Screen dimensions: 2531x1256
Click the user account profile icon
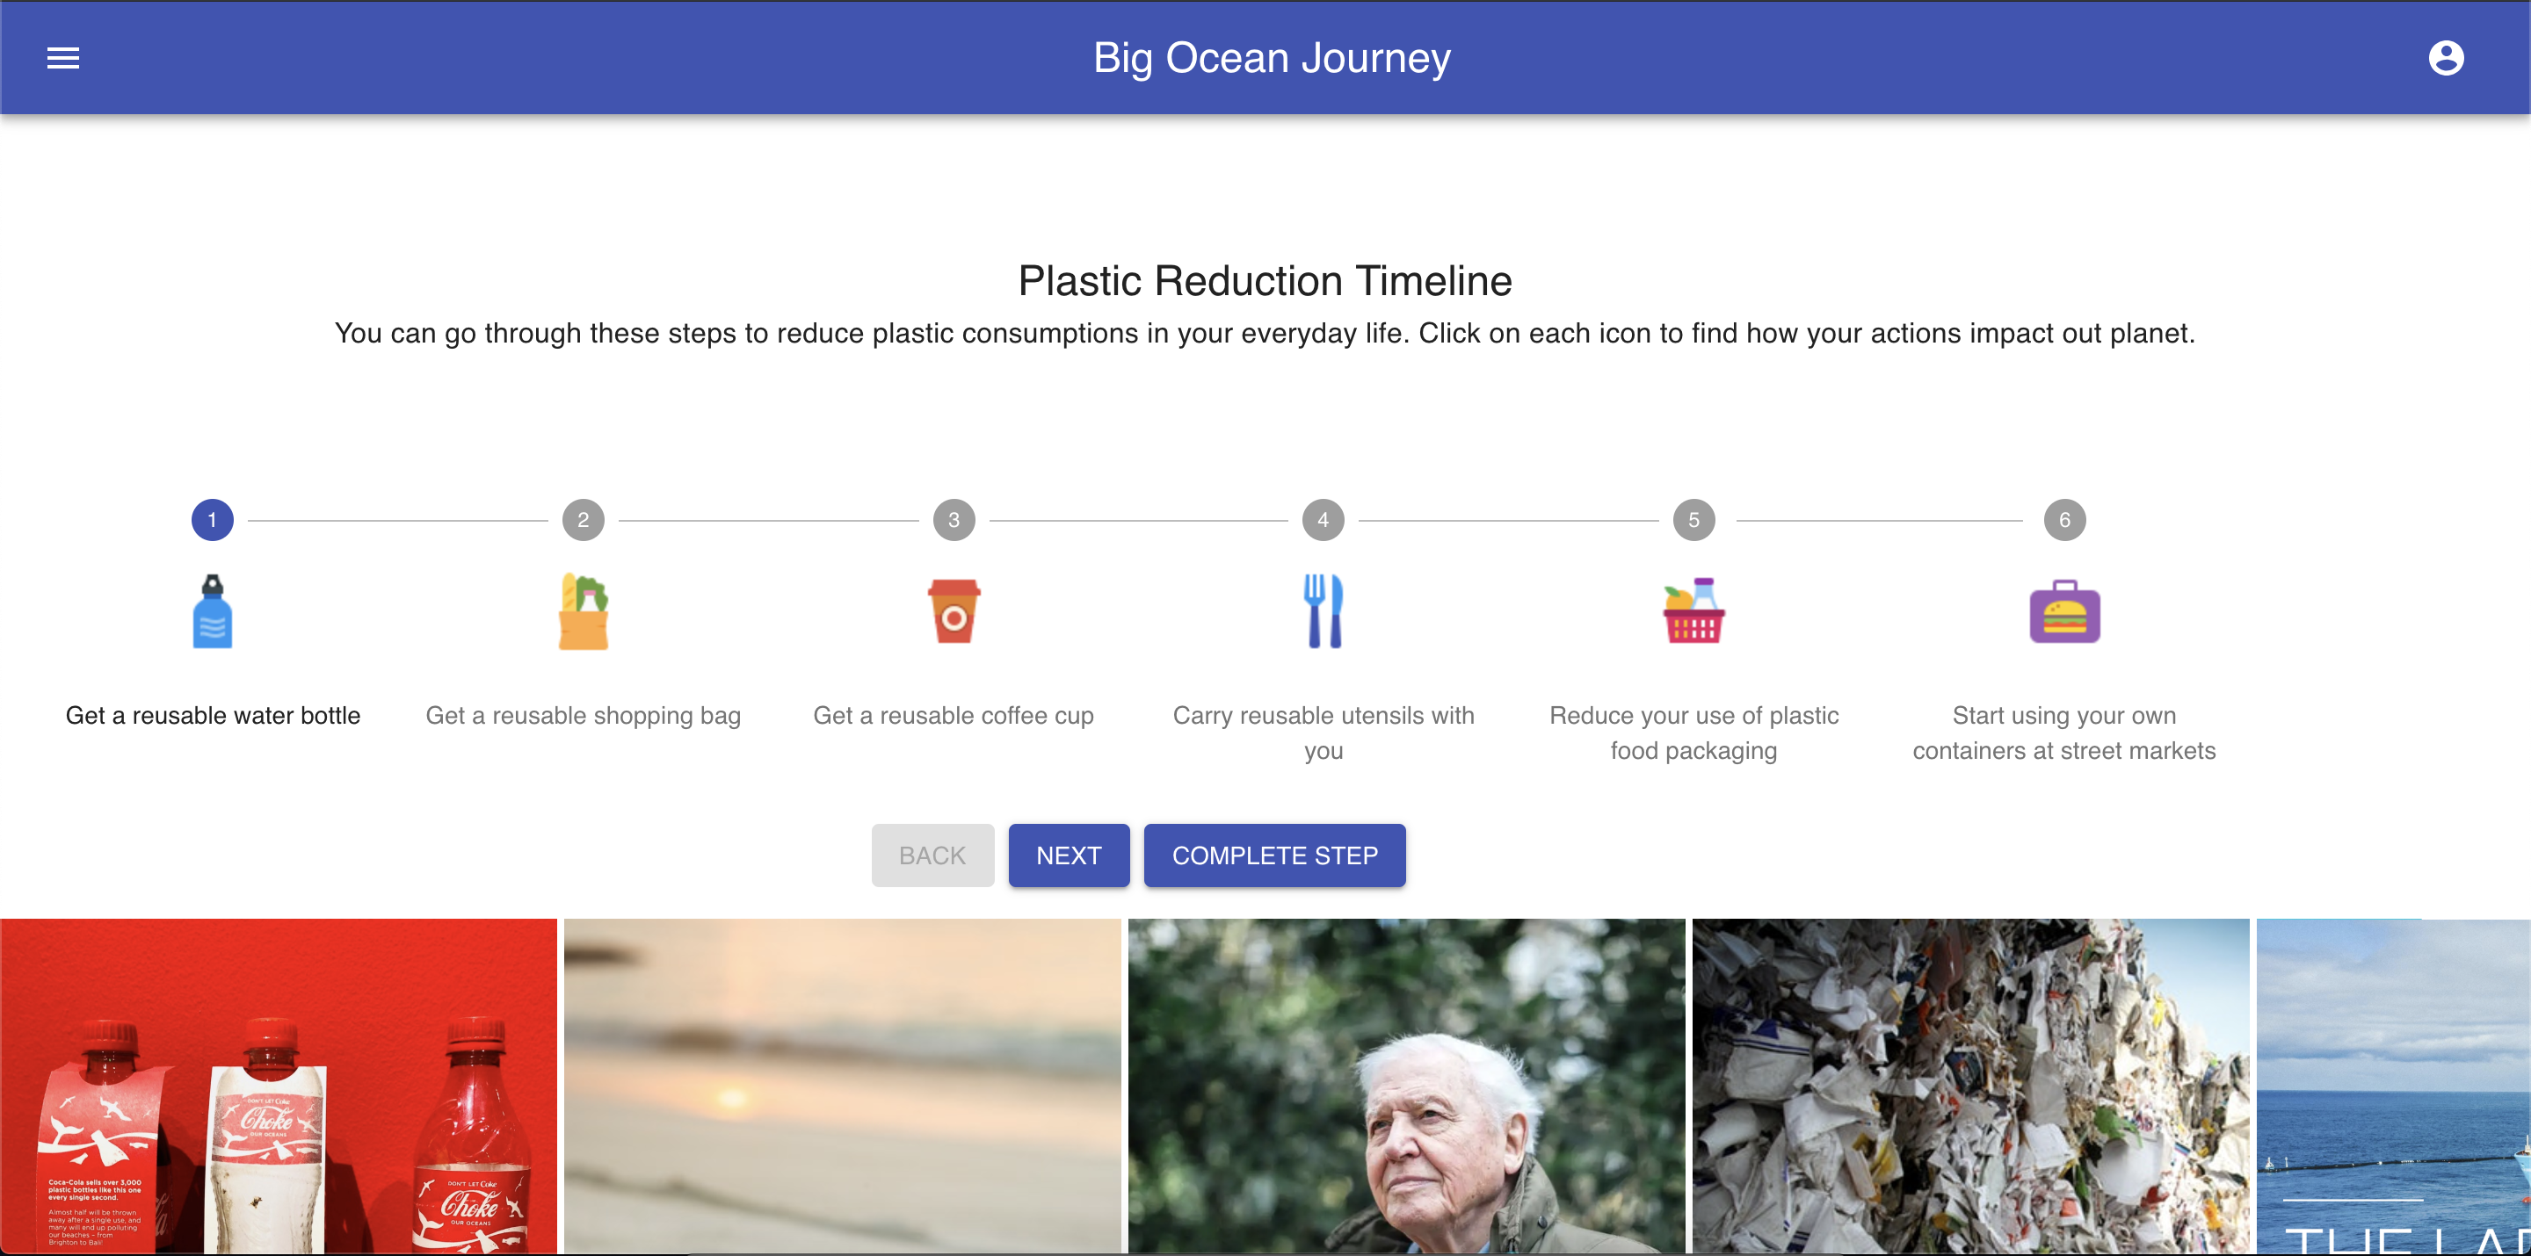point(2445,58)
